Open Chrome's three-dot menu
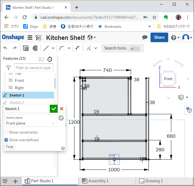The width and height of the screenshot is (194, 186). point(187,17)
